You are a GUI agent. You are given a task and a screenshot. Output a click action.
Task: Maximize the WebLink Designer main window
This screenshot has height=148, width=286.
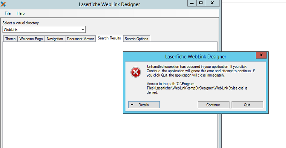click(201, 3)
